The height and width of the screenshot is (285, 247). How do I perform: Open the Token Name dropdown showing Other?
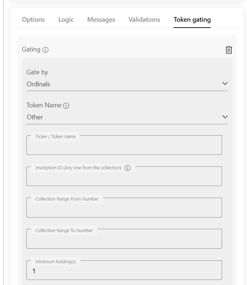(x=127, y=117)
